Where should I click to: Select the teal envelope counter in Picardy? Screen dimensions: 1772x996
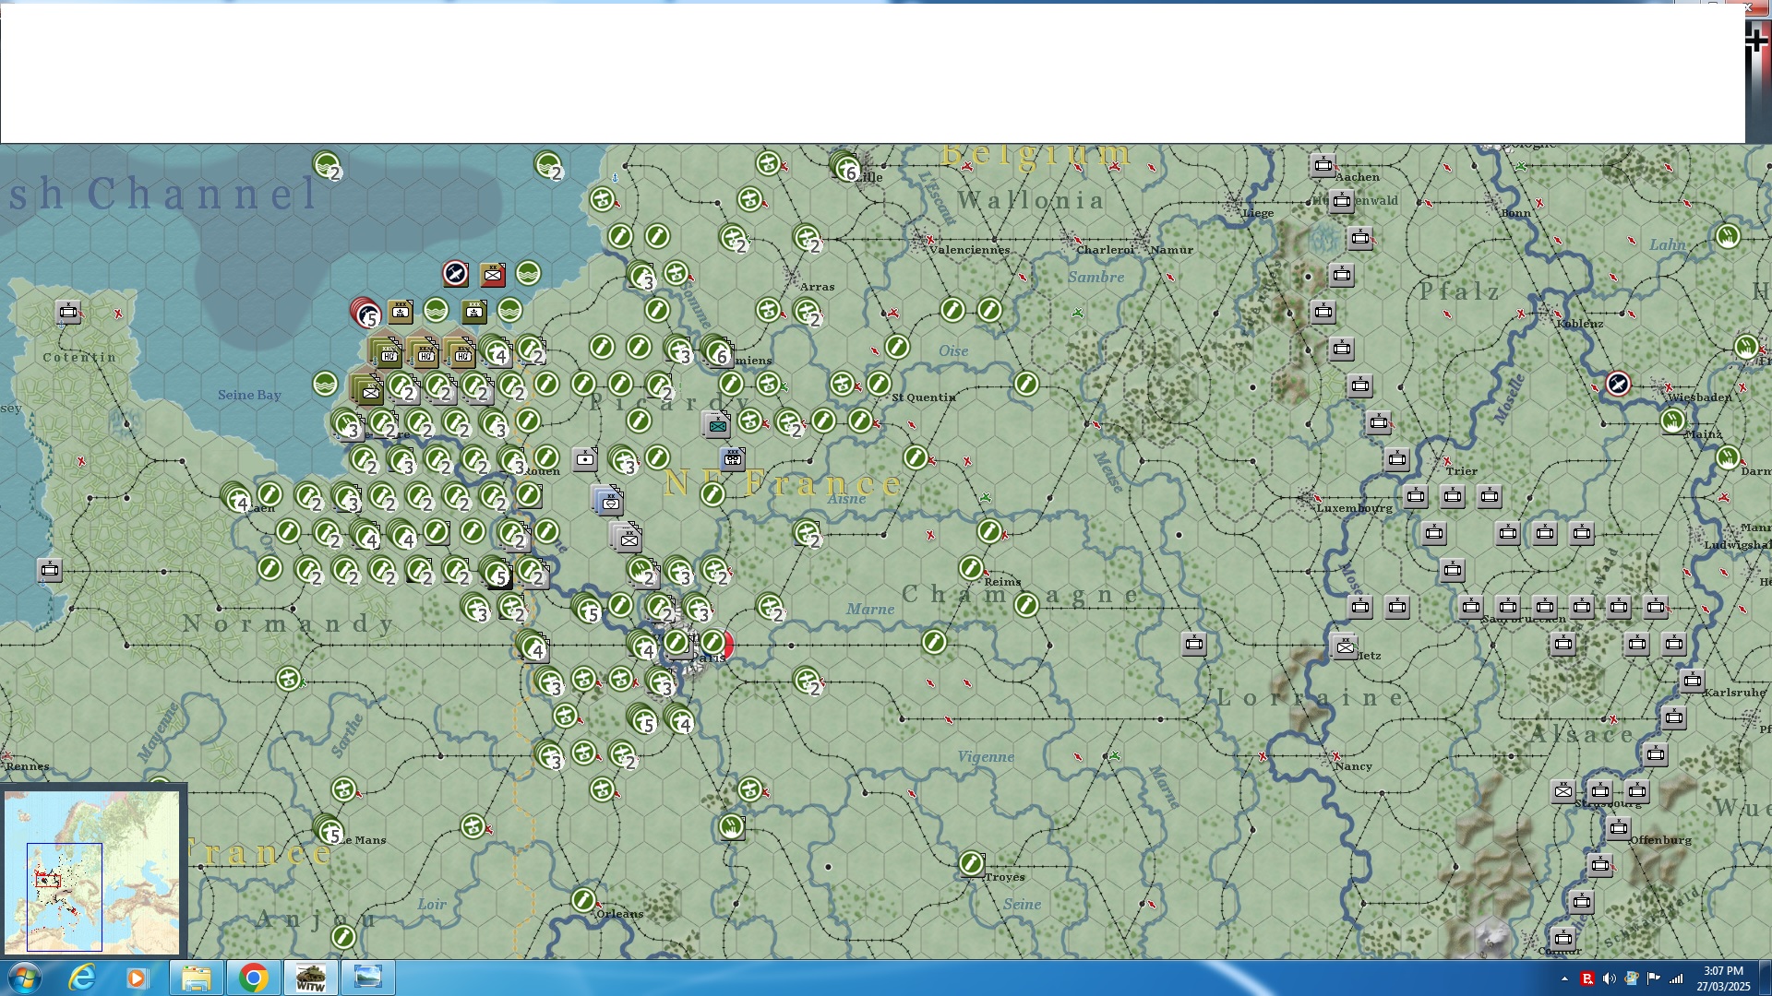click(717, 425)
